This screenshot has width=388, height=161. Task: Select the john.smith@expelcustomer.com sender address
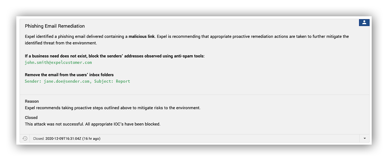tap(58, 62)
